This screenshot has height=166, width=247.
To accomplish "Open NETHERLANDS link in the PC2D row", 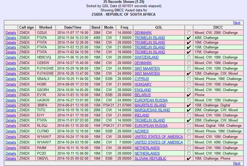I will pyautogui.click(x=147, y=153).
